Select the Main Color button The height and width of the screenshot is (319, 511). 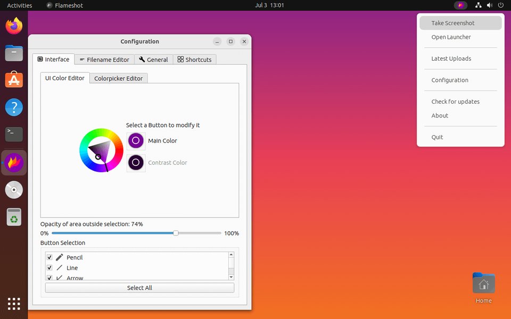tap(136, 140)
